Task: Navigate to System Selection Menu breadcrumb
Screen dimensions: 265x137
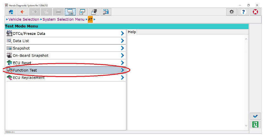Action: (63, 20)
